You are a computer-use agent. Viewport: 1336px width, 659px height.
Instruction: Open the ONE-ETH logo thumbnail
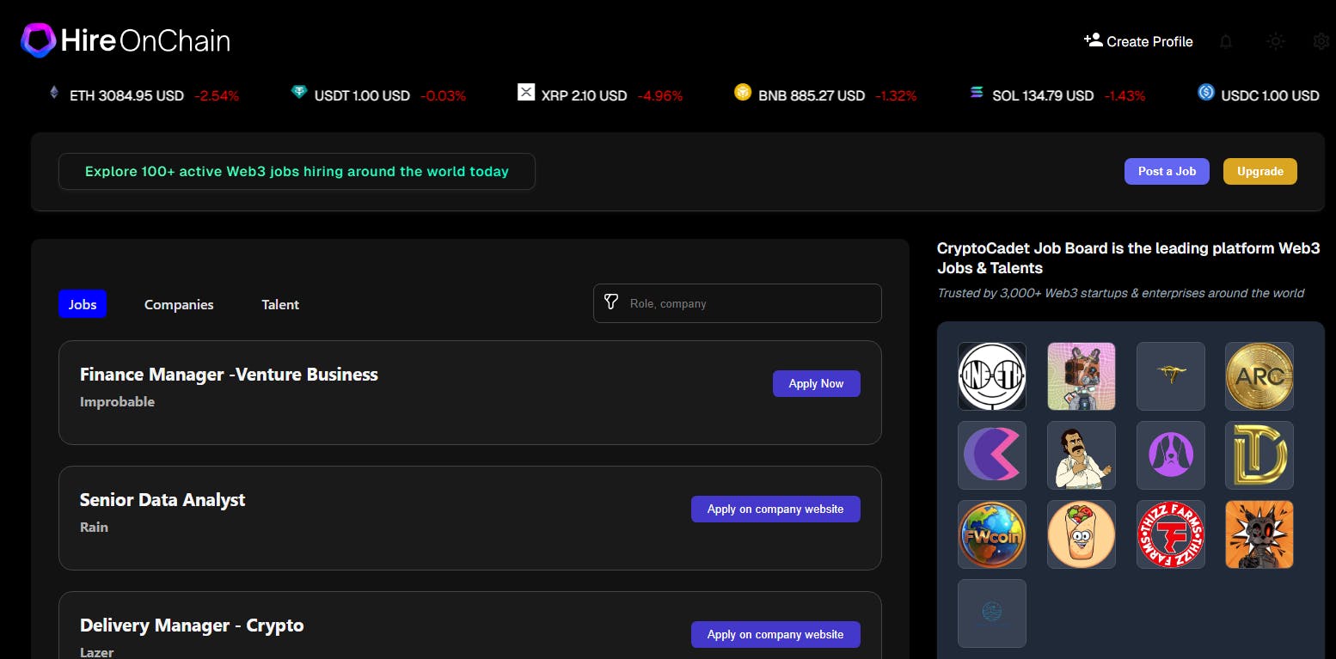992,376
